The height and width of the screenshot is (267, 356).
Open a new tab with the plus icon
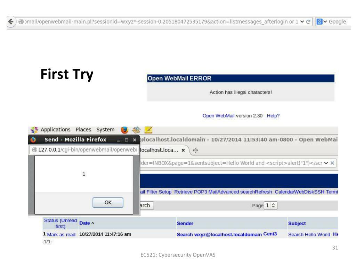tap(195, 150)
